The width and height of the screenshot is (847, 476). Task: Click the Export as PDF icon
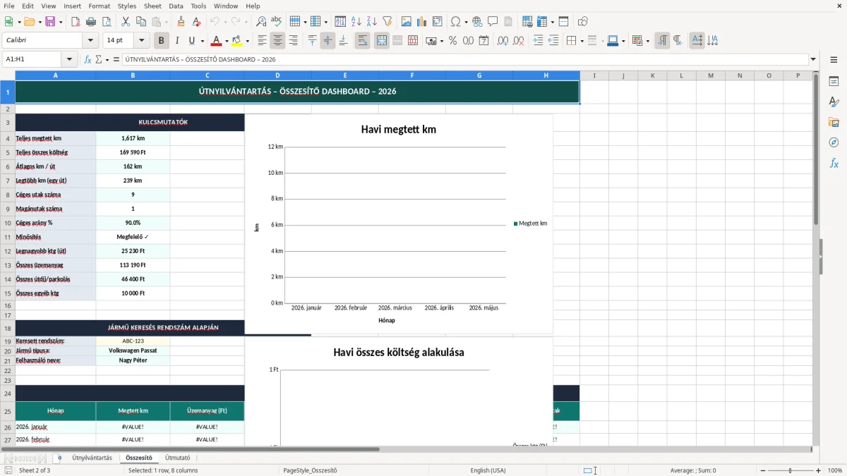pyautogui.click(x=76, y=22)
